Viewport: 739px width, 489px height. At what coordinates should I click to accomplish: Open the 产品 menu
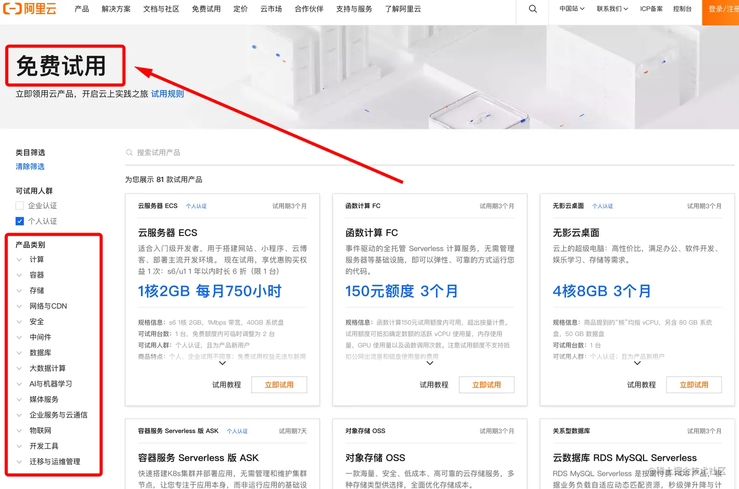click(x=82, y=9)
